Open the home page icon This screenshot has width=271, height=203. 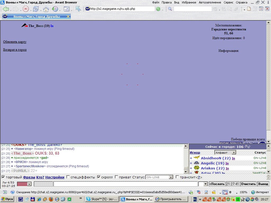46,9
